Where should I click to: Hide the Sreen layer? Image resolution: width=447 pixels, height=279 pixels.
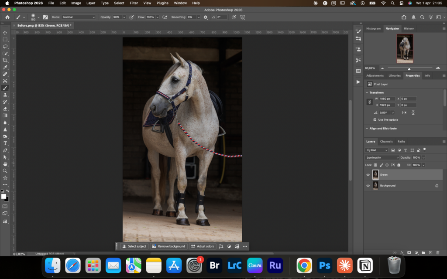pyautogui.click(x=368, y=175)
